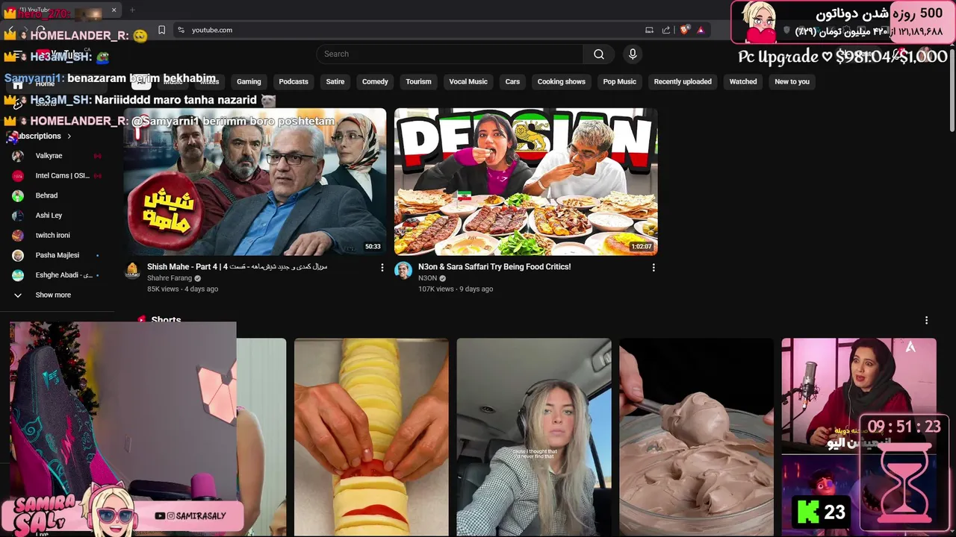Select the Cooking shows filter chip
Image resolution: width=956 pixels, height=537 pixels.
[562, 81]
